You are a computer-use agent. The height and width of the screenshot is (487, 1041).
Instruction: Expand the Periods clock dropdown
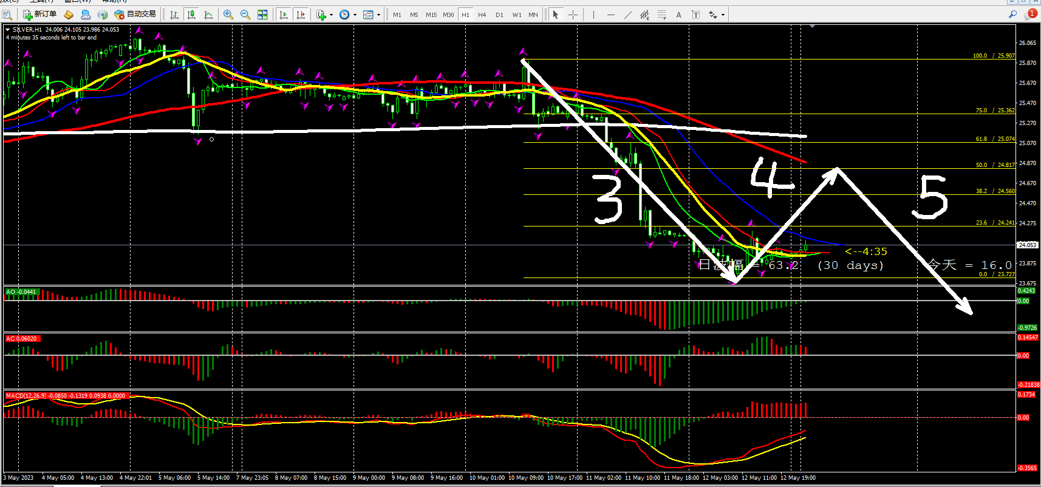pos(355,15)
